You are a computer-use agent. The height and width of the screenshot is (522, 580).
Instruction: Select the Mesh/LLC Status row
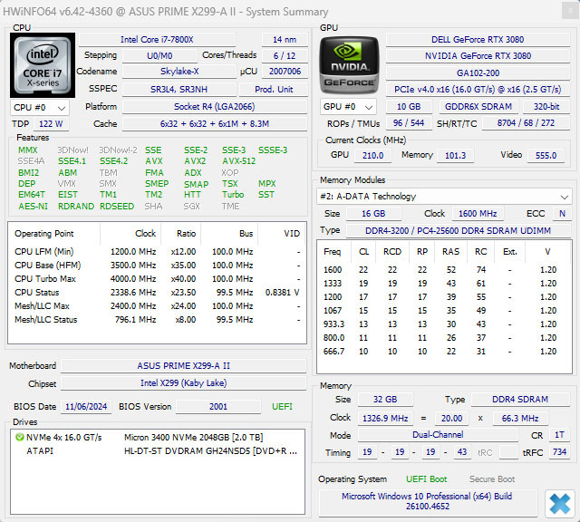pyautogui.click(x=157, y=320)
